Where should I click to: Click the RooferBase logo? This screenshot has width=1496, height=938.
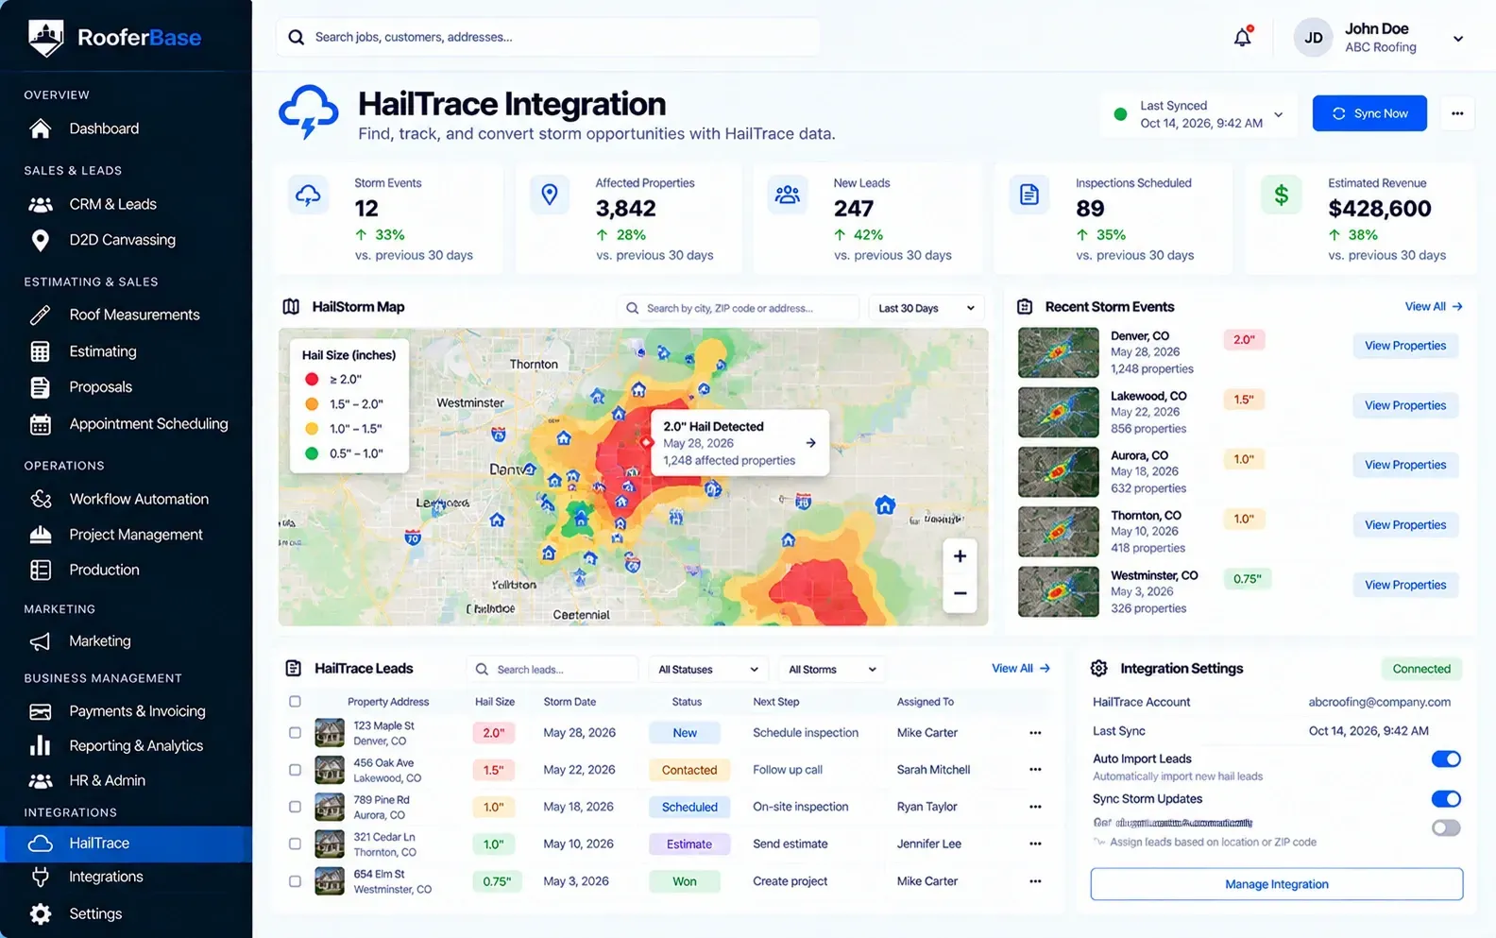tap(114, 38)
